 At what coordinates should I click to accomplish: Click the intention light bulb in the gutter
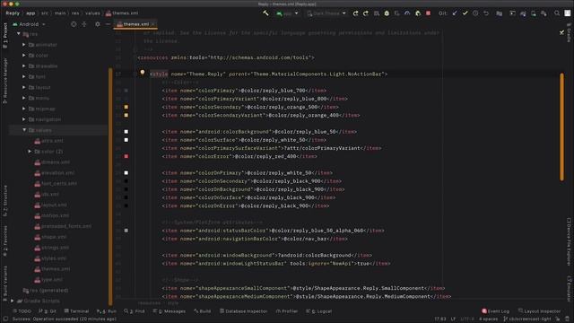(x=143, y=73)
